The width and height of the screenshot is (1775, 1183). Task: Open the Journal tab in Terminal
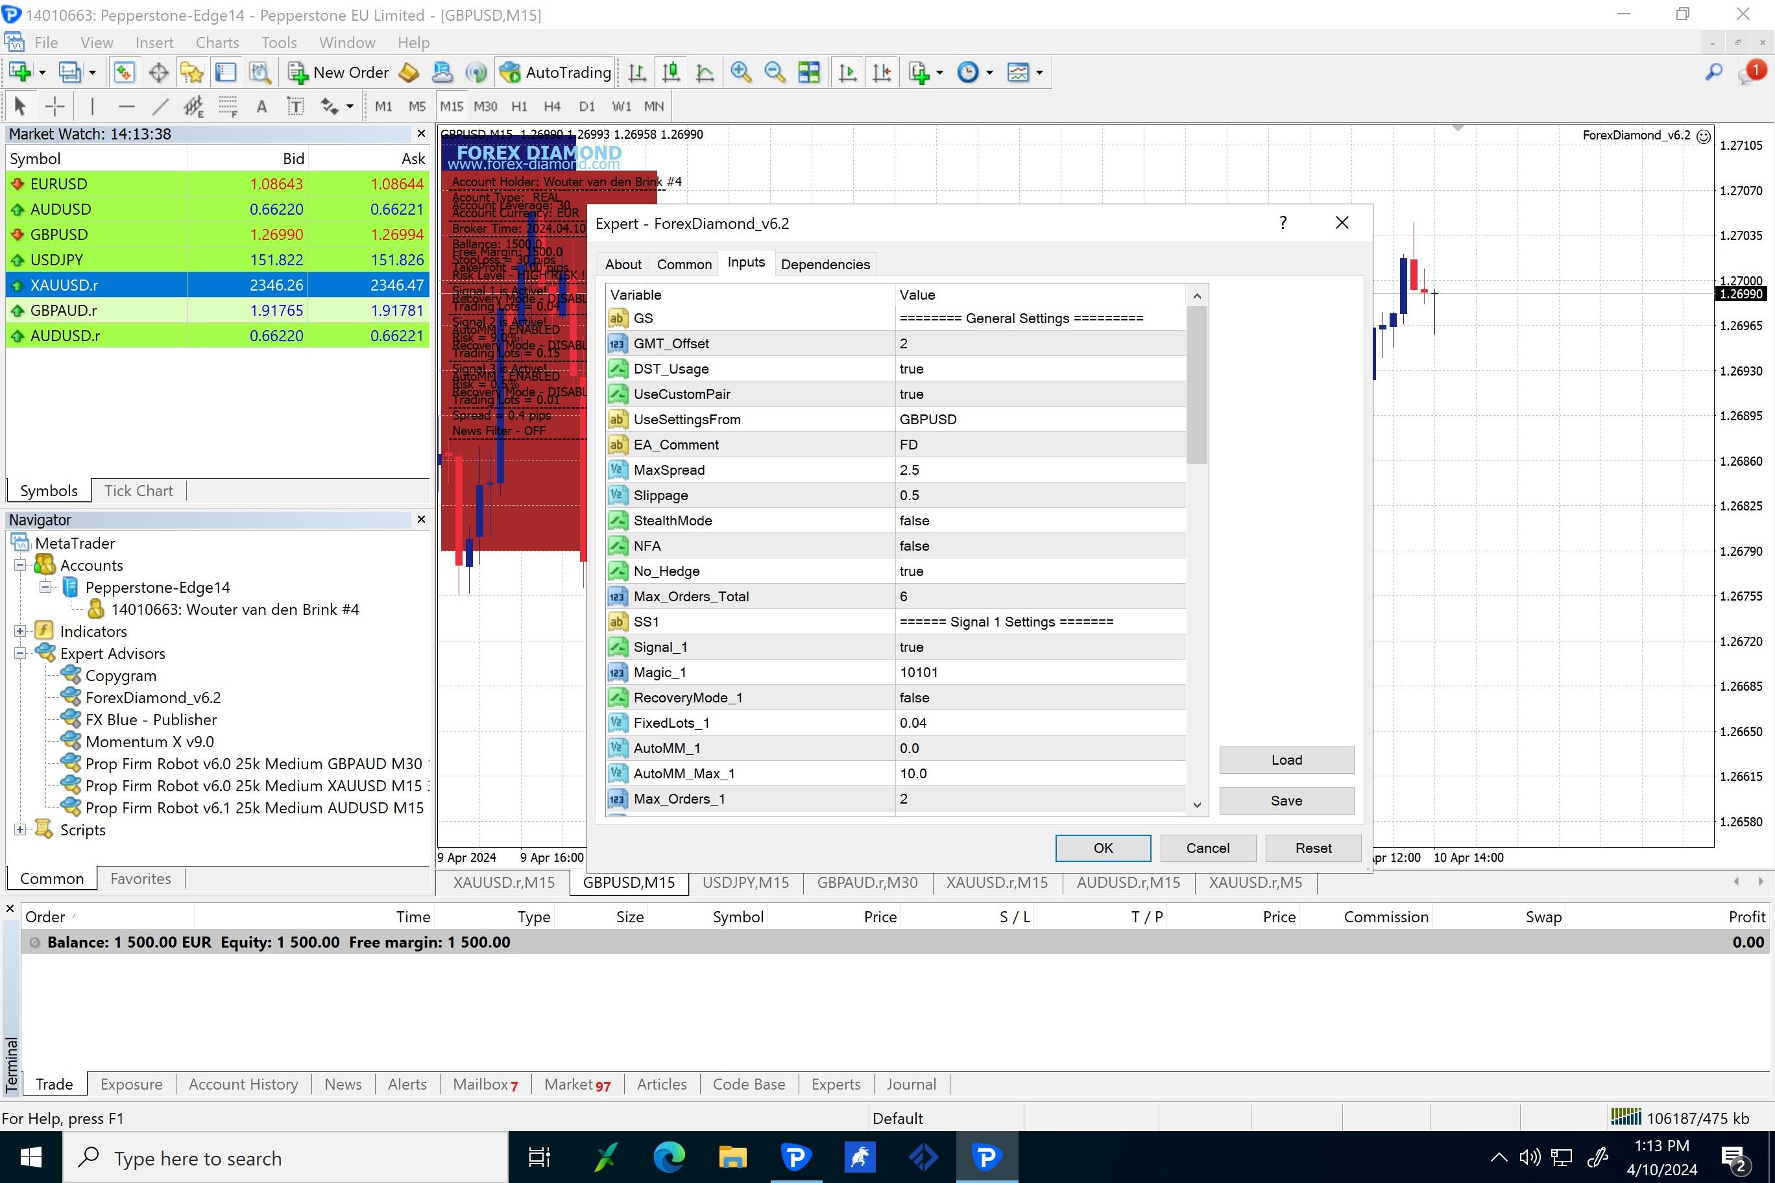[911, 1084]
